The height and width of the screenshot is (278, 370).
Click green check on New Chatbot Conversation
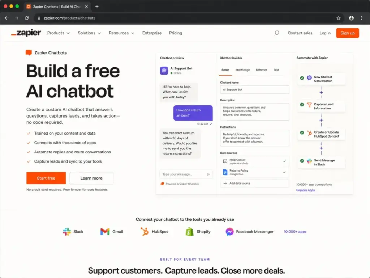pyautogui.click(x=302, y=78)
